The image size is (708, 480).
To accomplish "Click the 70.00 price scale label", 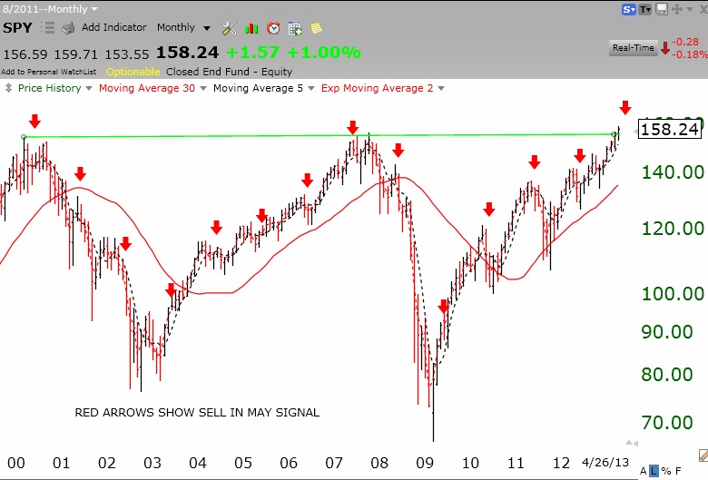I will pos(667,423).
